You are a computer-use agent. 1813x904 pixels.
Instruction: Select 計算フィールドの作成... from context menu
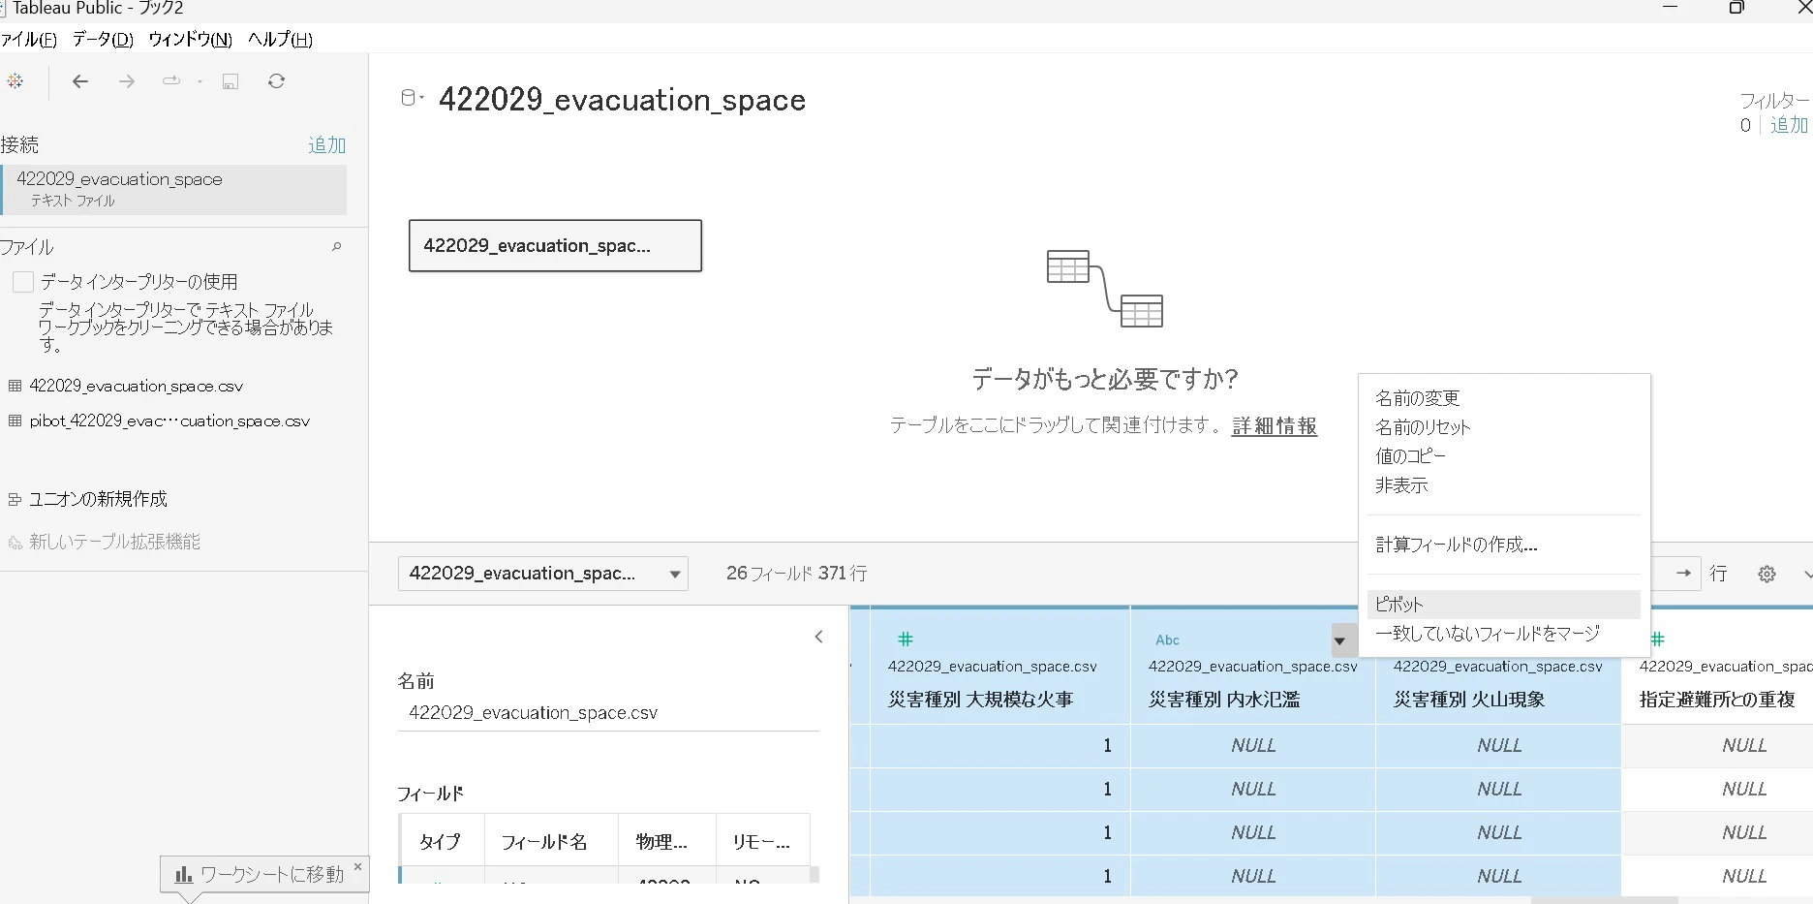(x=1503, y=545)
